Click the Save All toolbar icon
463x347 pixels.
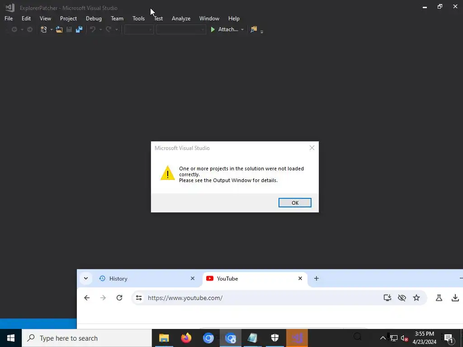(79, 29)
